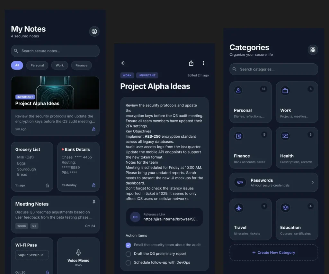The image size is (329, 274).
Task: Click the heart monitor icon on Health category
Action: [x=285, y=136]
